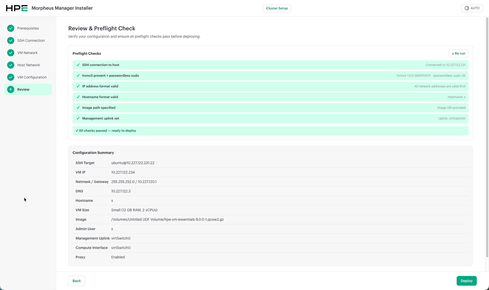Click Proxy value Enabled
This screenshot has width=489, height=290.
[118, 257]
